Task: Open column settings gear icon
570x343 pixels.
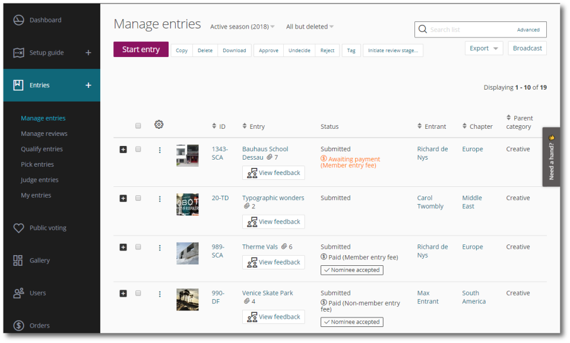Action: pos(159,124)
